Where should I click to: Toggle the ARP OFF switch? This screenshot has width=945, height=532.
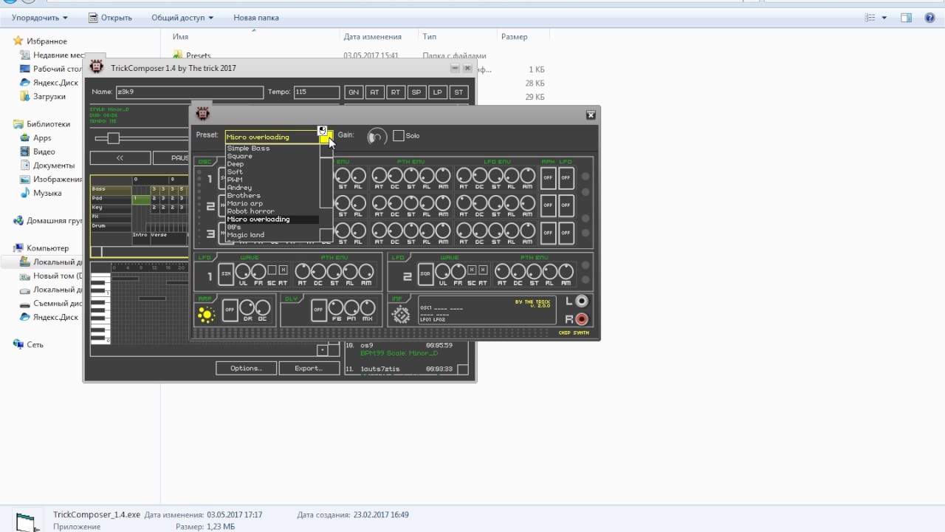(230, 310)
